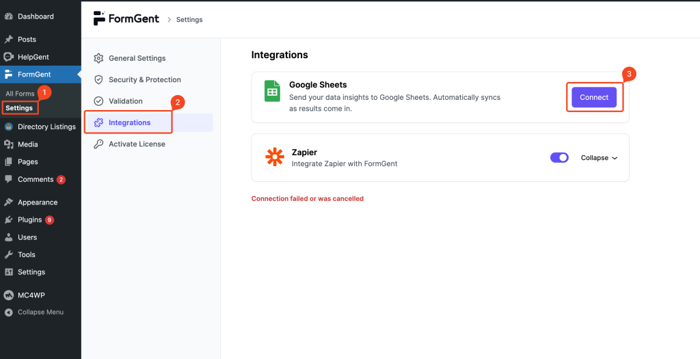The width and height of the screenshot is (700, 359).
Task: Open Plugins with 9 updates badge
Action: 40,220
